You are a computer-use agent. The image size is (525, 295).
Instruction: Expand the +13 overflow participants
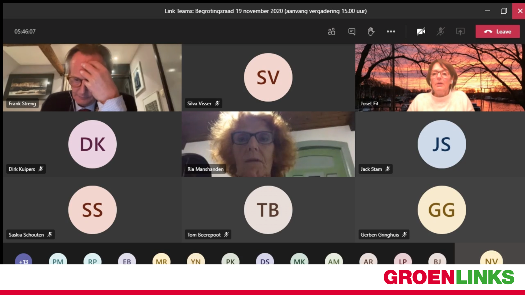(x=24, y=259)
